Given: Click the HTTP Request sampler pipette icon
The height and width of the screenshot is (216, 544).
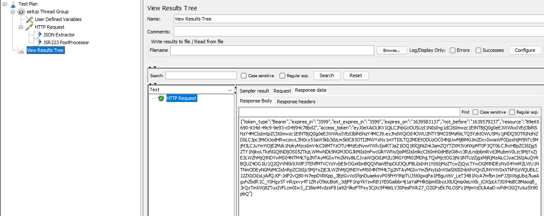Looking at the screenshot, I should click(30, 27).
